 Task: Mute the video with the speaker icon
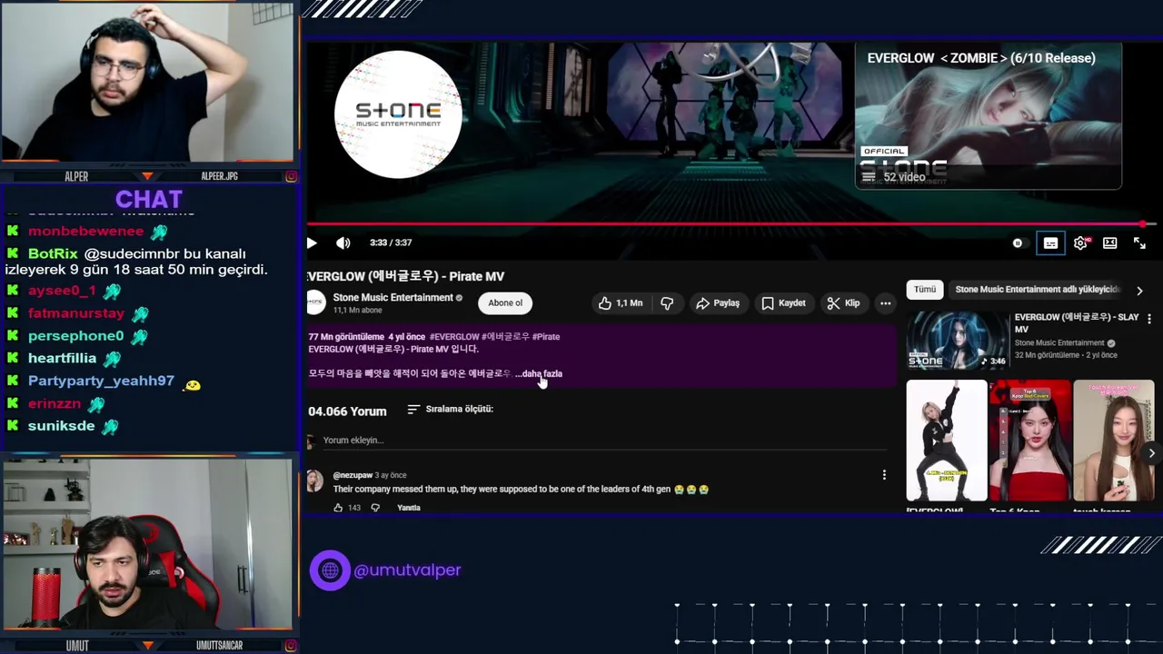coord(343,243)
